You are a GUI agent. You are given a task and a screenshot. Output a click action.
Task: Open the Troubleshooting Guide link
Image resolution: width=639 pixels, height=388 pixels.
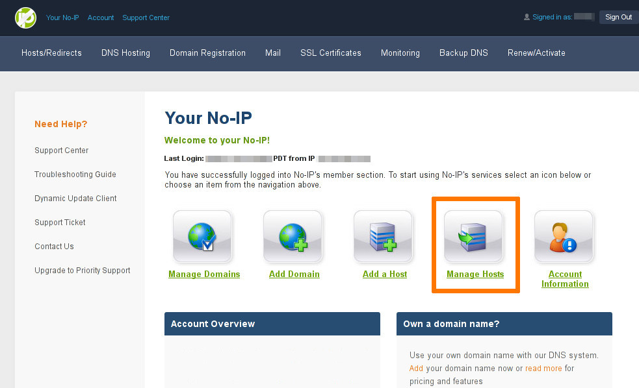click(x=75, y=175)
